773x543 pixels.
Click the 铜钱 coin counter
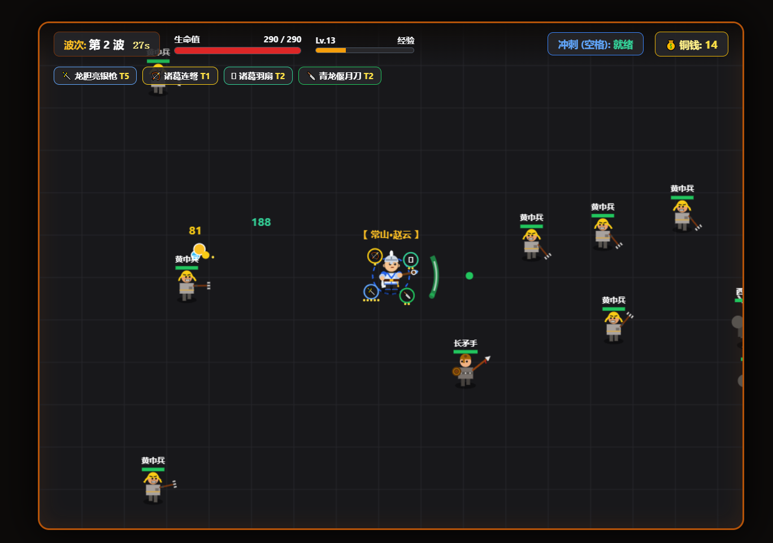[x=692, y=44]
